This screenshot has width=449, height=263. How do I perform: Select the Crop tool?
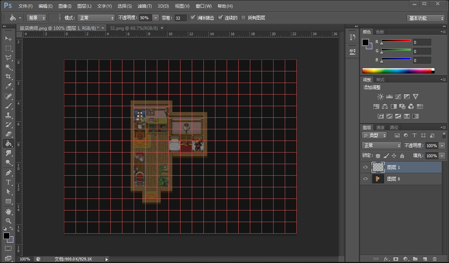point(8,76)
